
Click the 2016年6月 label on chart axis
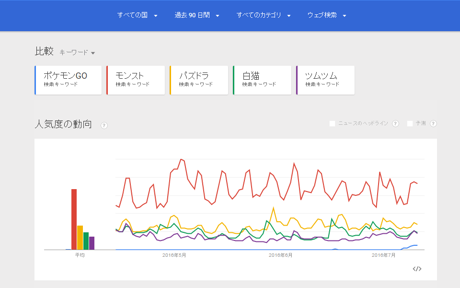[x=280, y=255]
